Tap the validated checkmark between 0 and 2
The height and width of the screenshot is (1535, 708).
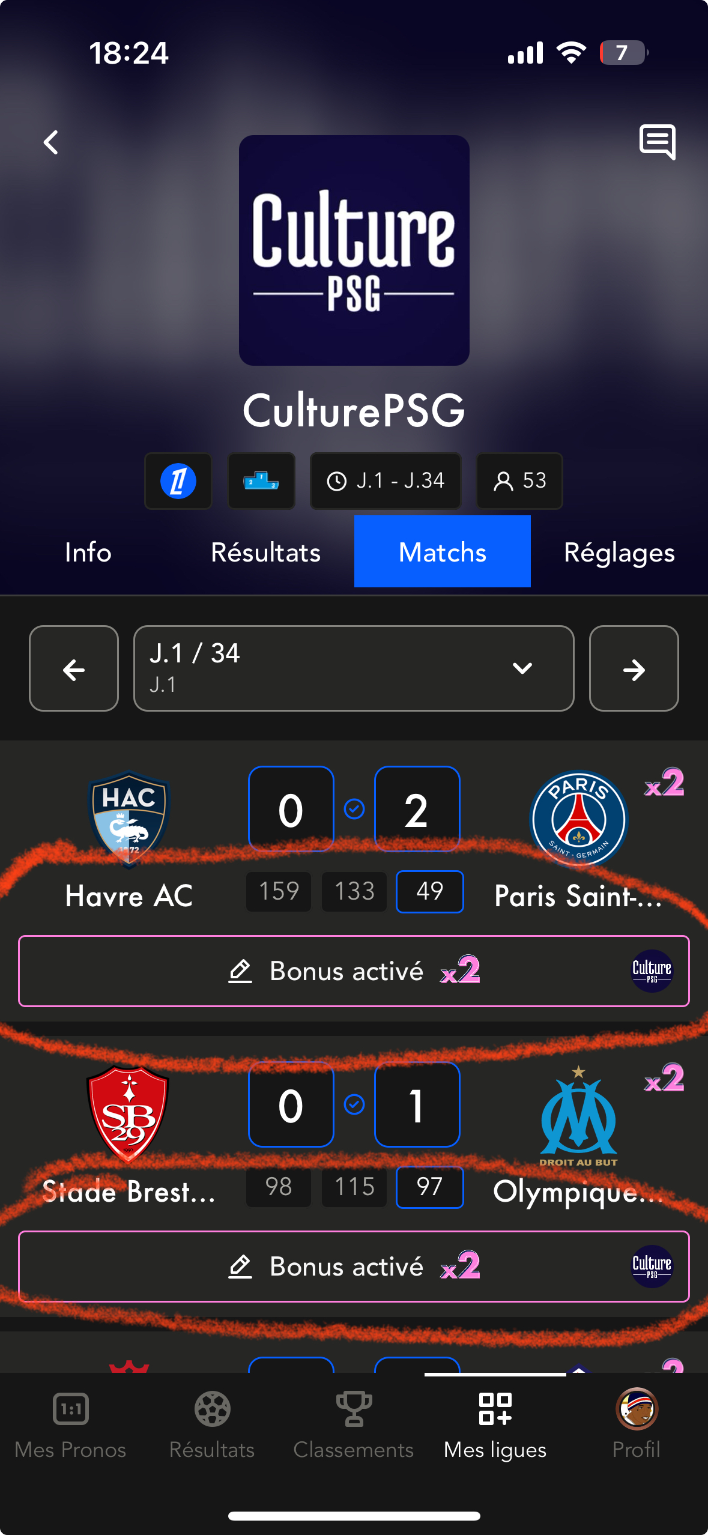coord(354,809)
